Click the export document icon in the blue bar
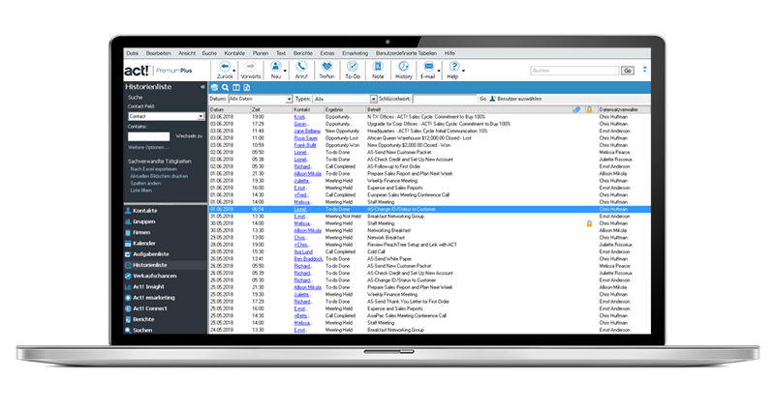This screenshot has height=411, width=775. point(247,87)
